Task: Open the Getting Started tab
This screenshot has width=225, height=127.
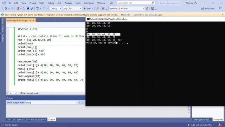Action: pyautogui.click(x=201, y=120)
